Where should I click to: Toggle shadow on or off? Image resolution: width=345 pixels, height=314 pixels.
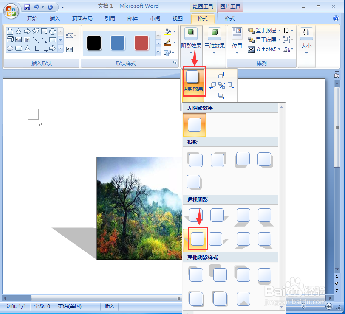pyautogui.click(x=221, y=85)
